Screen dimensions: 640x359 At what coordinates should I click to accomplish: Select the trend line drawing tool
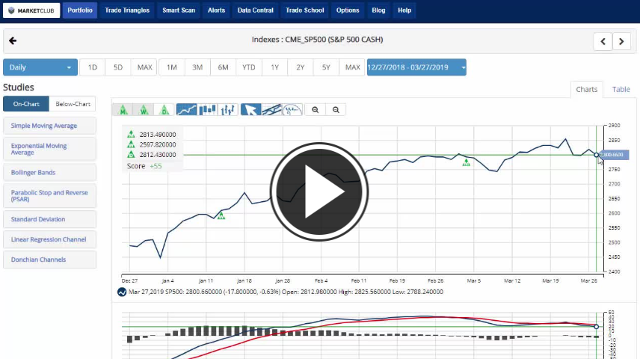coord(271,110)
